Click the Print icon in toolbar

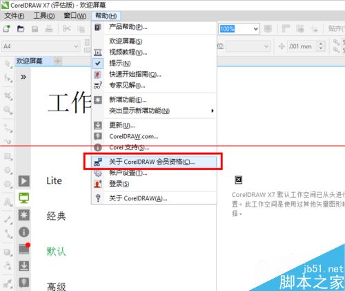(x=49, y=29)
